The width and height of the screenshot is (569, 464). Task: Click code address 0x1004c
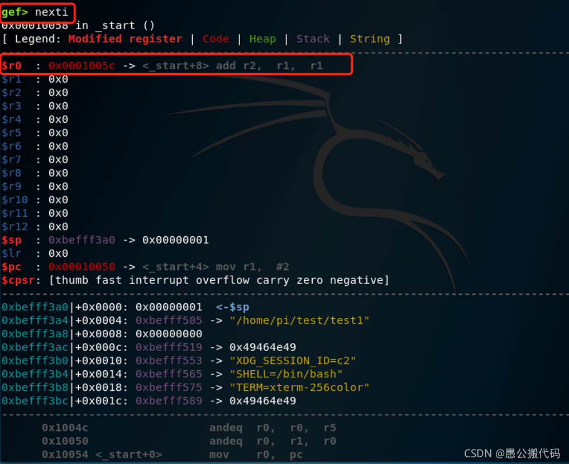(x=65, y=428)
